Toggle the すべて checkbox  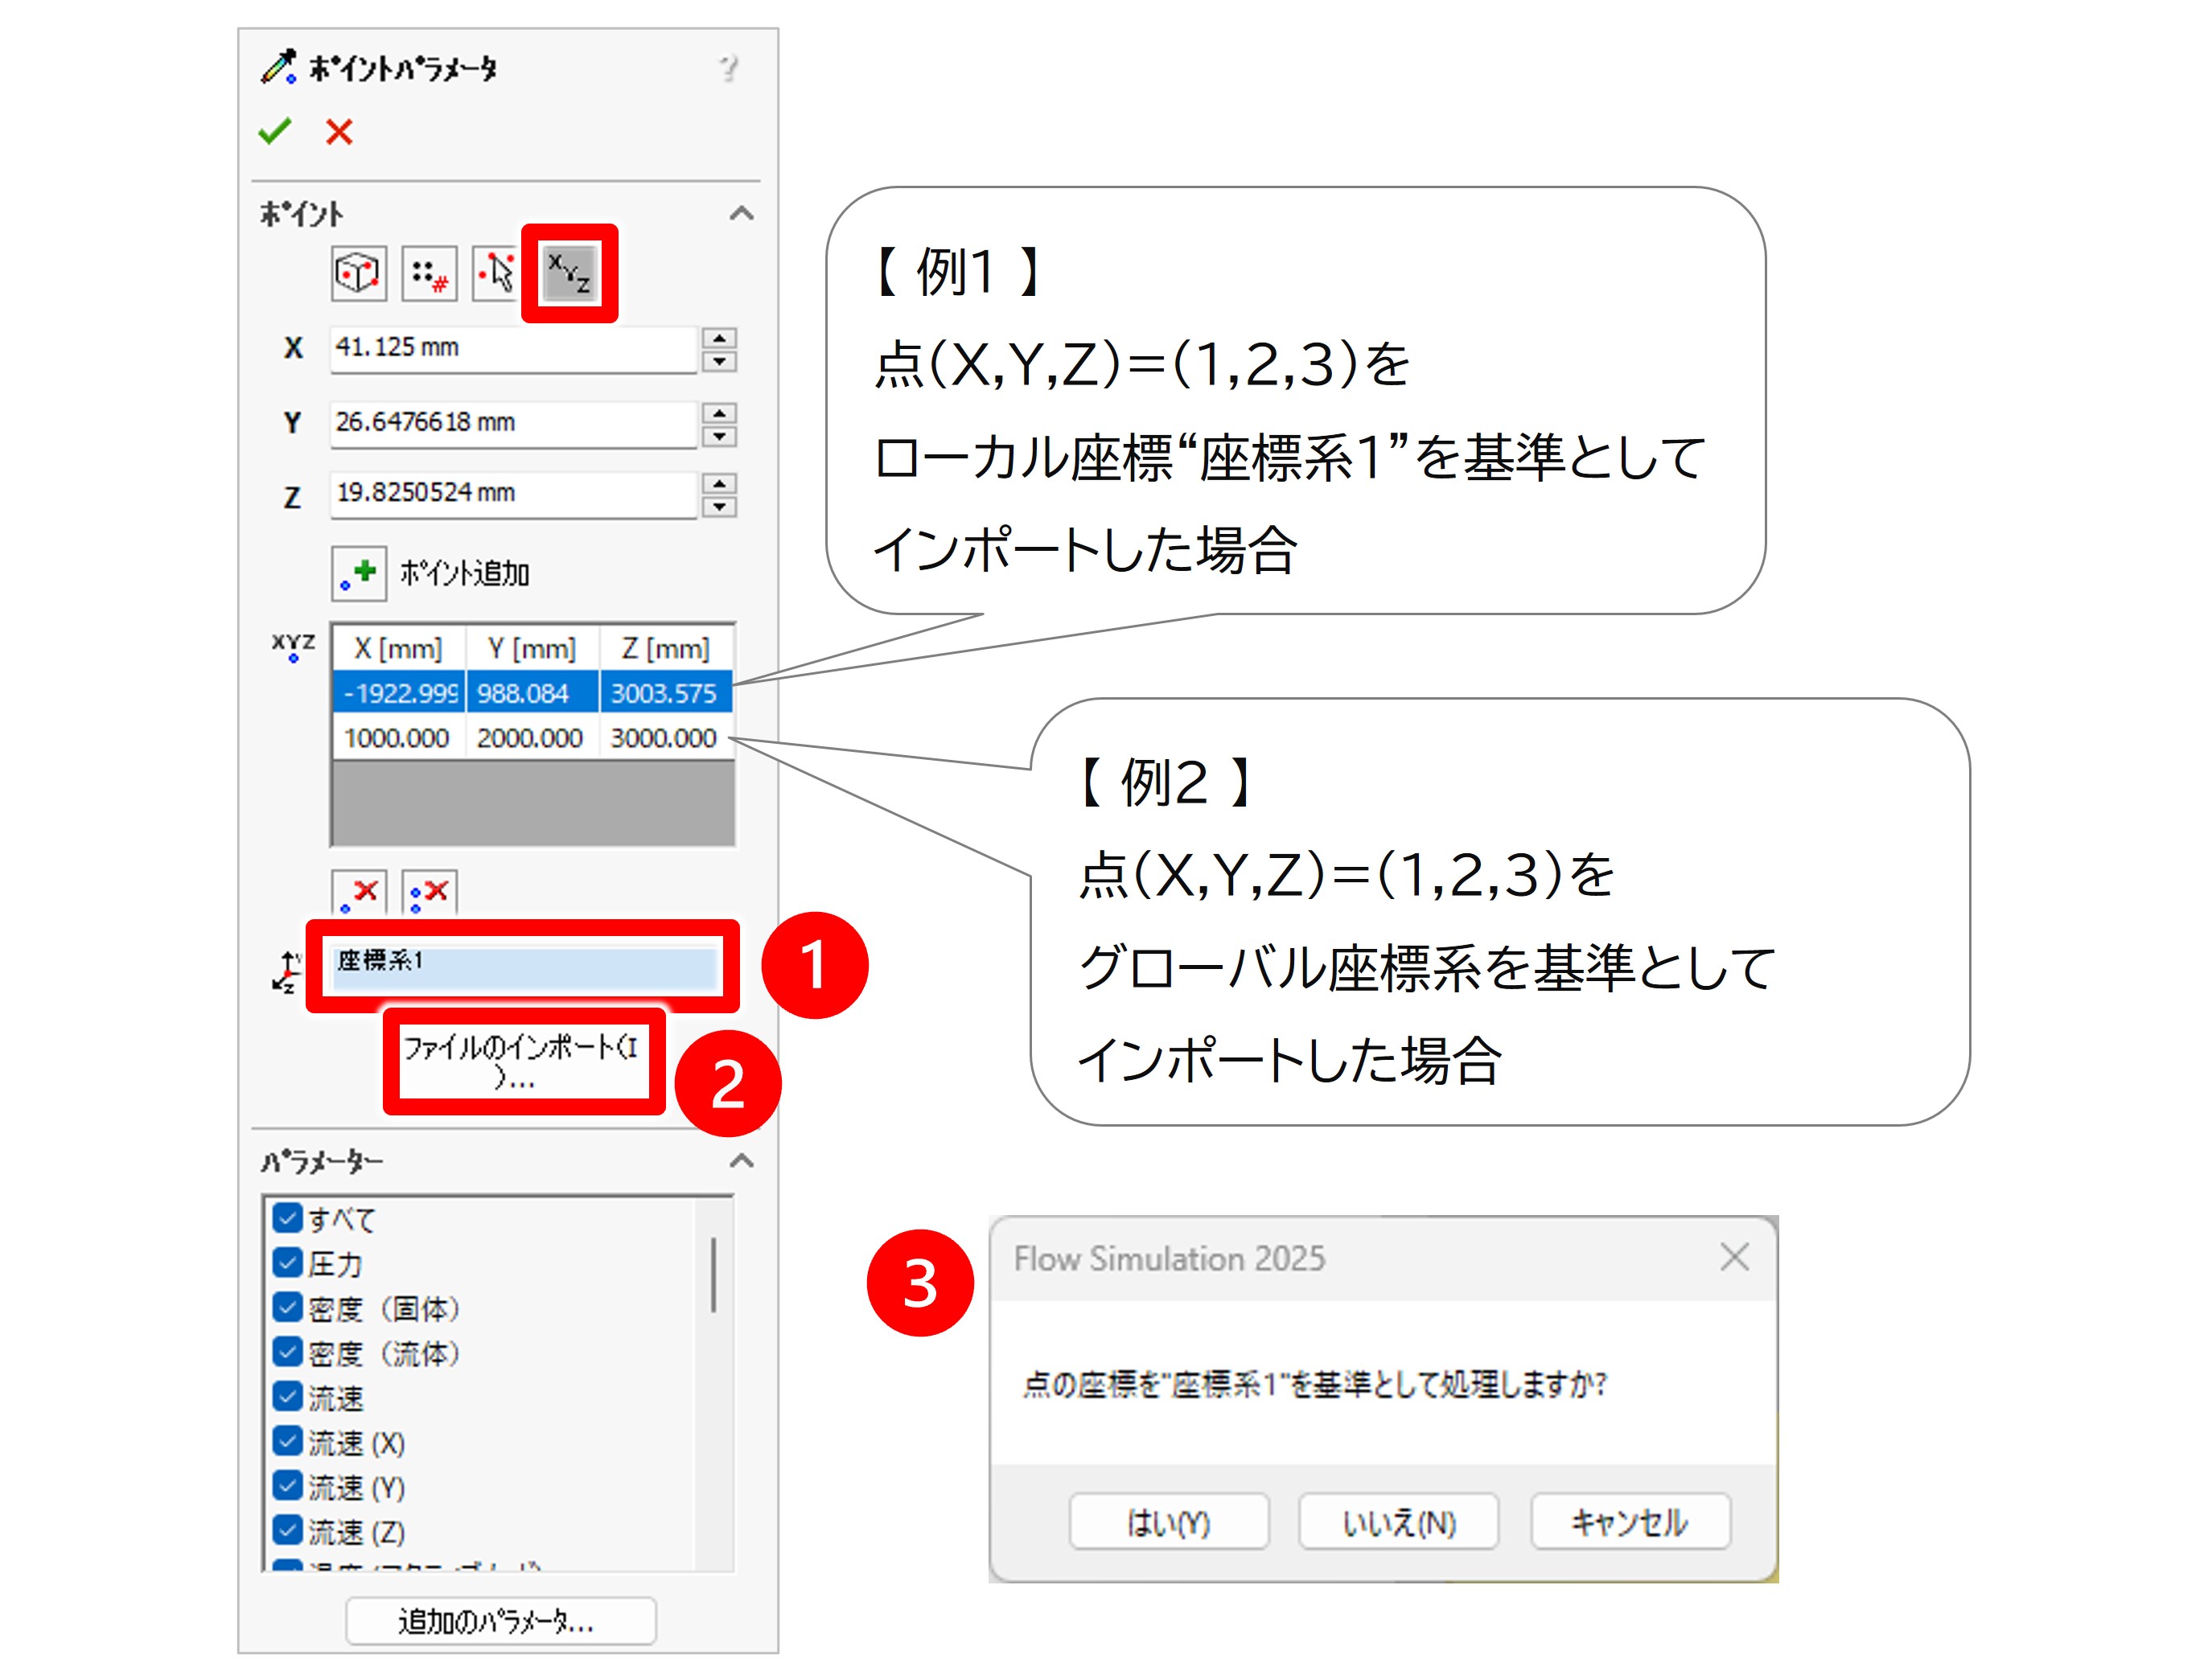287,1217
